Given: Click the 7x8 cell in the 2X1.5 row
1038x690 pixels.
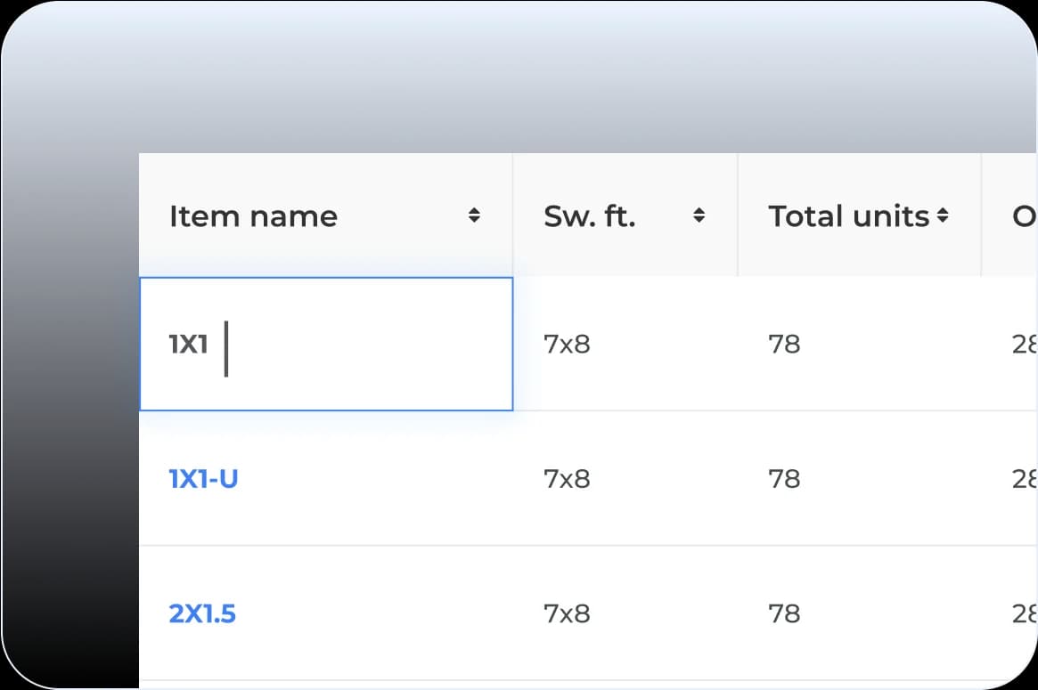Looking at the screenshot, I should 567,613.
